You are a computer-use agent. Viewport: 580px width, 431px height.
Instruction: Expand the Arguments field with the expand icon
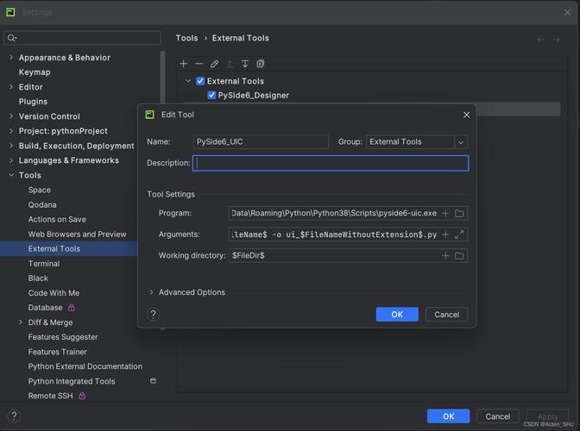pyautogui.click(x=459, y=234)
